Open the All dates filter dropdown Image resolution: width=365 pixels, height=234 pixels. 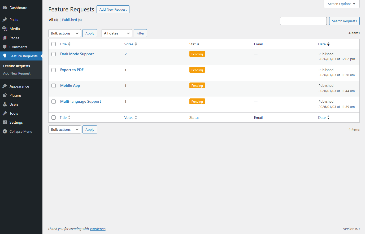117,33
